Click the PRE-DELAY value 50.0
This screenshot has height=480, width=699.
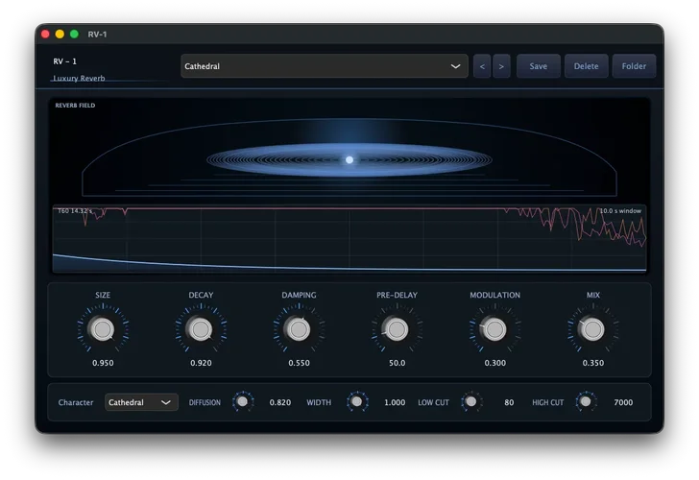pos(397,363)
